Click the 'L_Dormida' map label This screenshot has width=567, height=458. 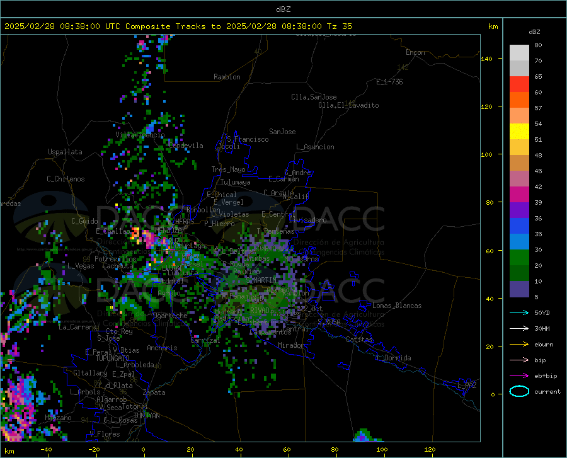tap(393, 358)
